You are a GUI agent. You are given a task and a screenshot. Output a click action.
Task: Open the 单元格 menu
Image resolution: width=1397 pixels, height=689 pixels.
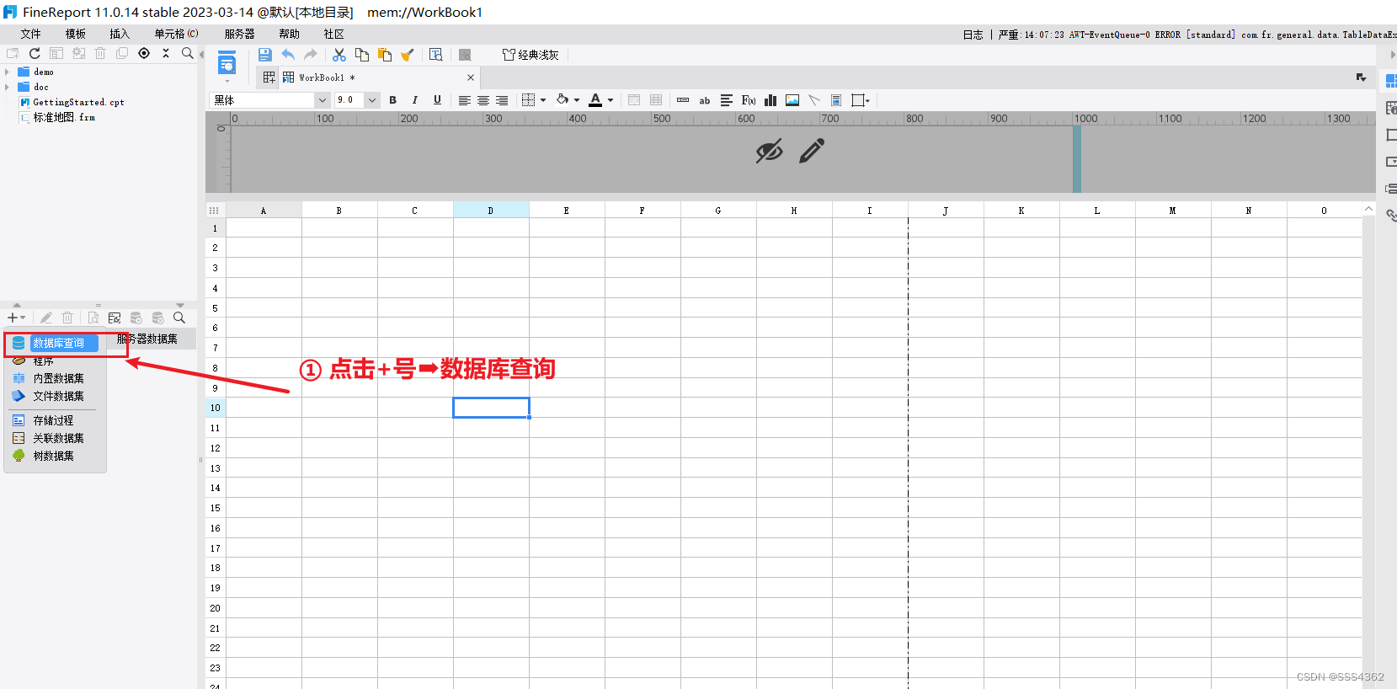coord(176,34)
